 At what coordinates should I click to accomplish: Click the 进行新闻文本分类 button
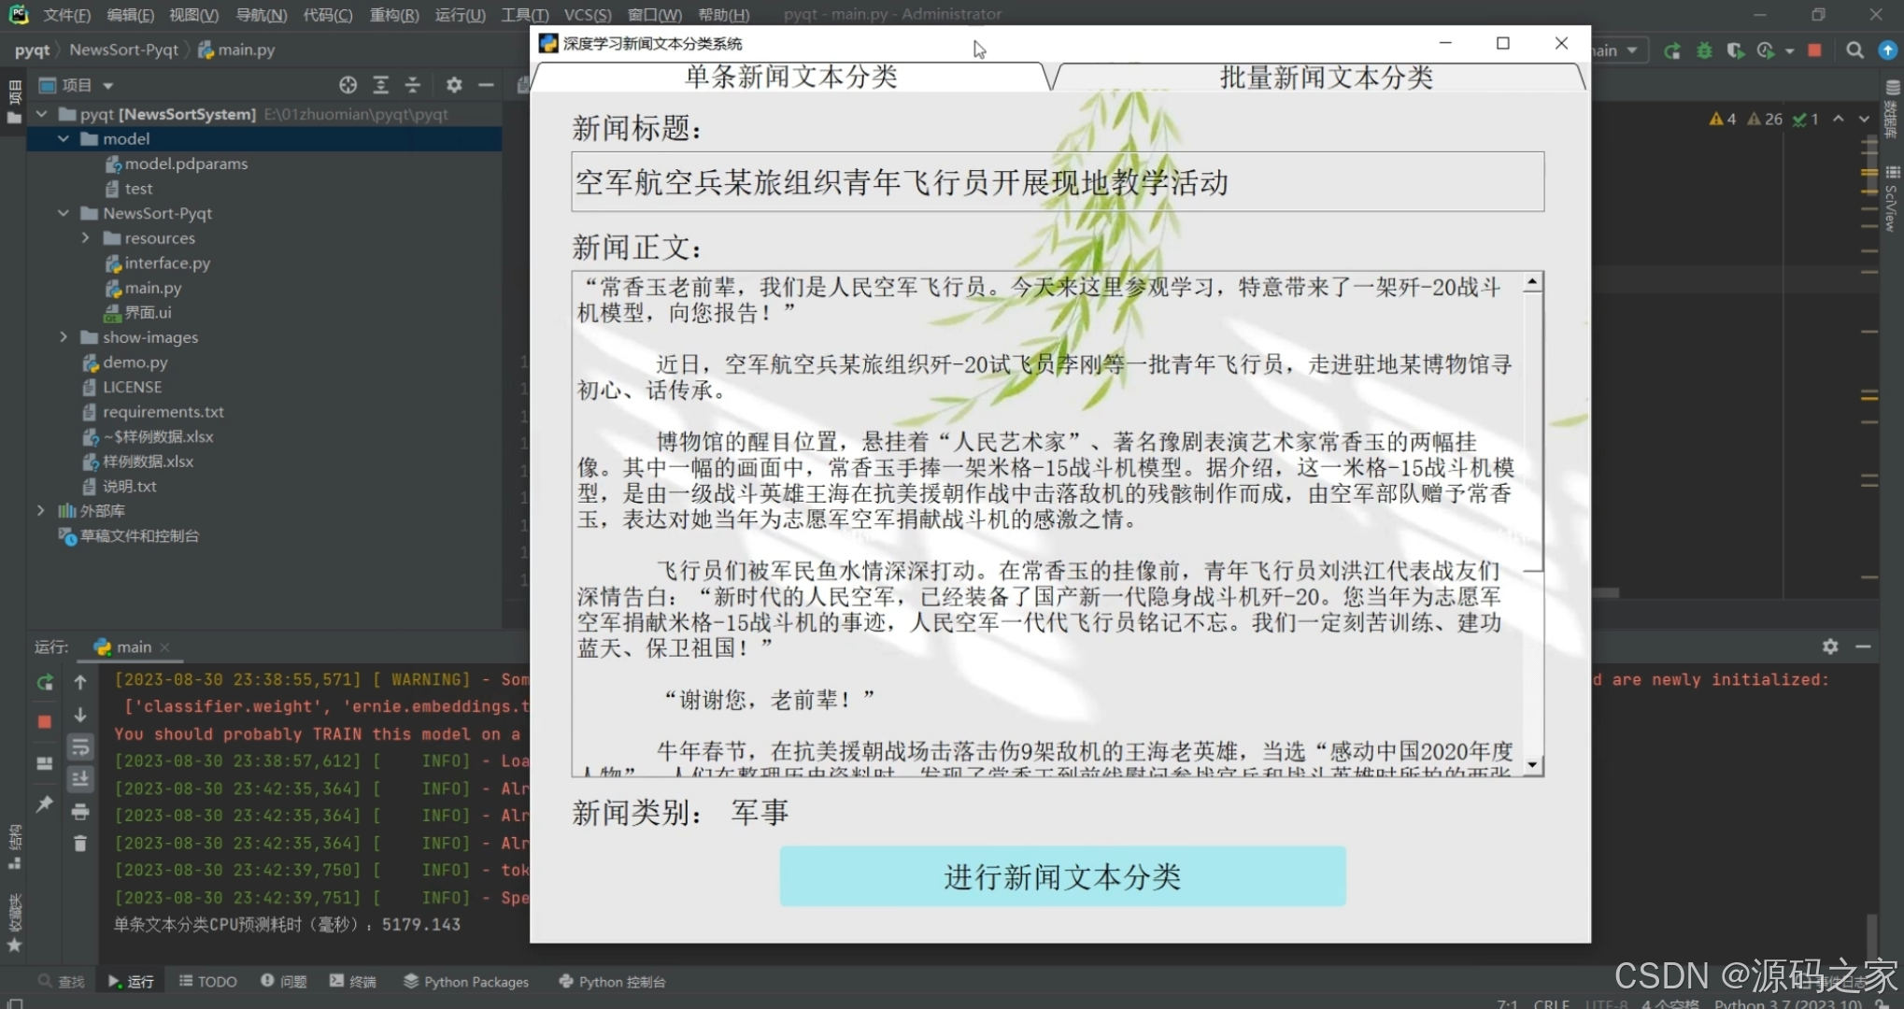pos(1062,876)
